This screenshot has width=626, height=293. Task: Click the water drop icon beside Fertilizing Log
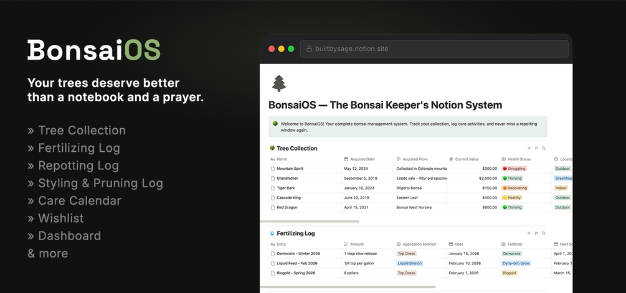pos(272,233)
